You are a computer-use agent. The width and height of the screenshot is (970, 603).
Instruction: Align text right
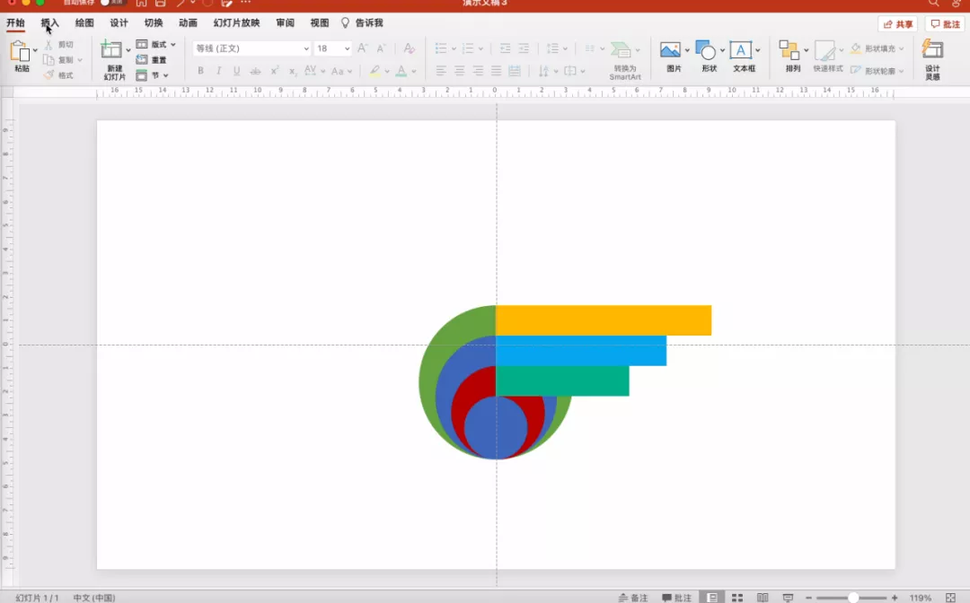pyautogui.click(x=478, y=71)
